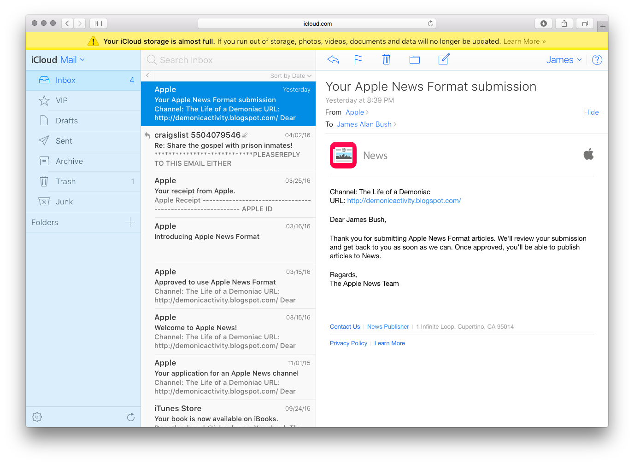Click the News Publisher link
634x464 pixels.
[388, 327]
